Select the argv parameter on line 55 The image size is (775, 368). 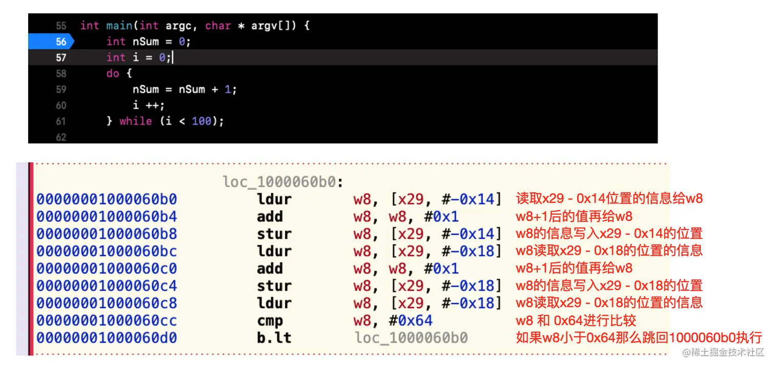click(x=265, y=26)
